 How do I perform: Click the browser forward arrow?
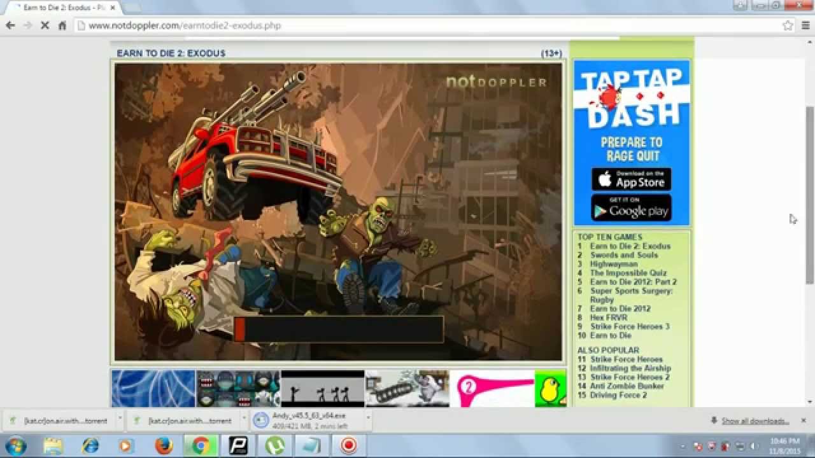(x=27, y=25)
